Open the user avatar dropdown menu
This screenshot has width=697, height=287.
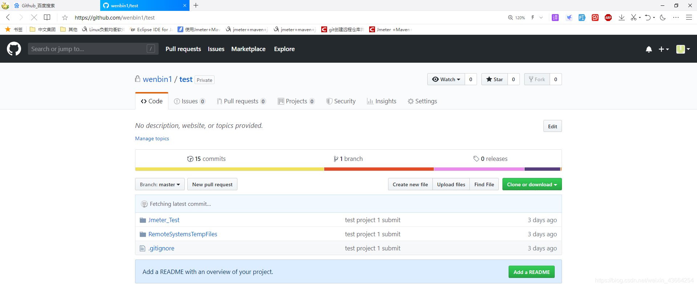point(683,49)
